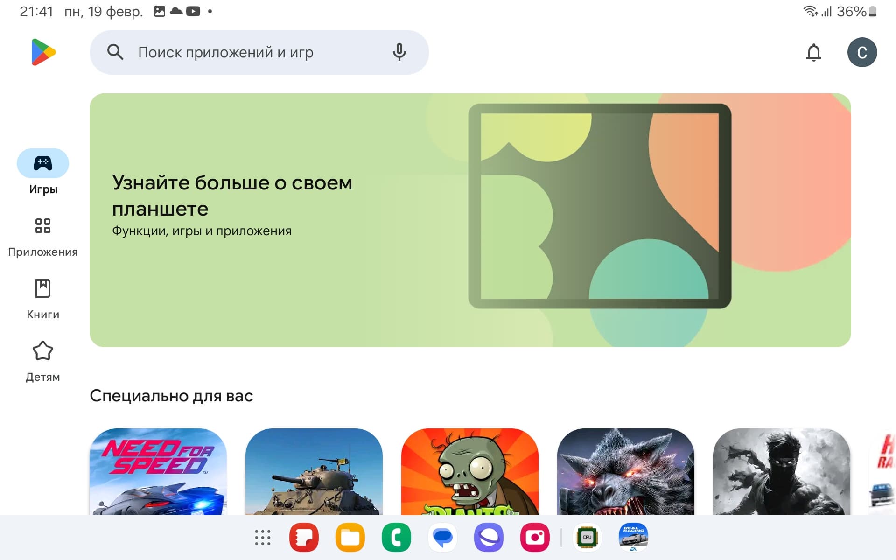Open the Узнайте больше о своем планшете banner
The height and width of the screenshot is (560, 896).
(470, 220)
